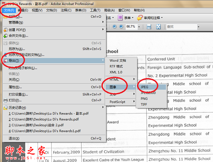213x162 pixels.
Task: Click the fit width page icon
Action: coord(149,27)
